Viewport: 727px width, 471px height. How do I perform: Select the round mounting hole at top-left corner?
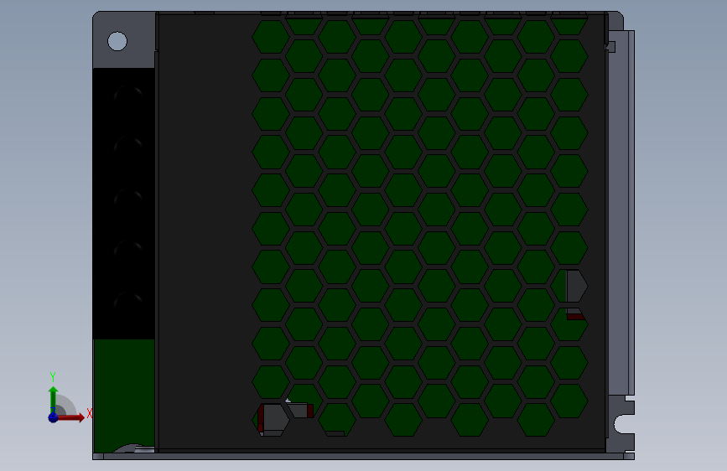pos(117,41)
